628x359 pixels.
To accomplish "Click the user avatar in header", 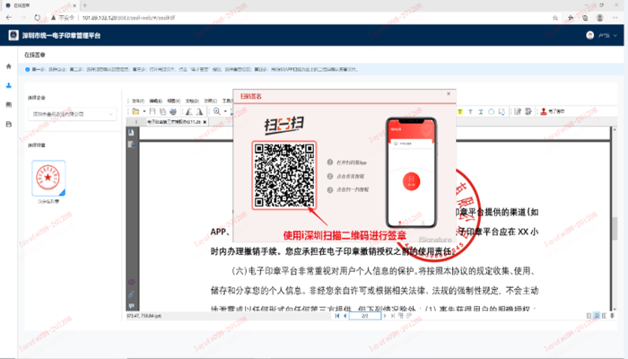I will 590,35.
